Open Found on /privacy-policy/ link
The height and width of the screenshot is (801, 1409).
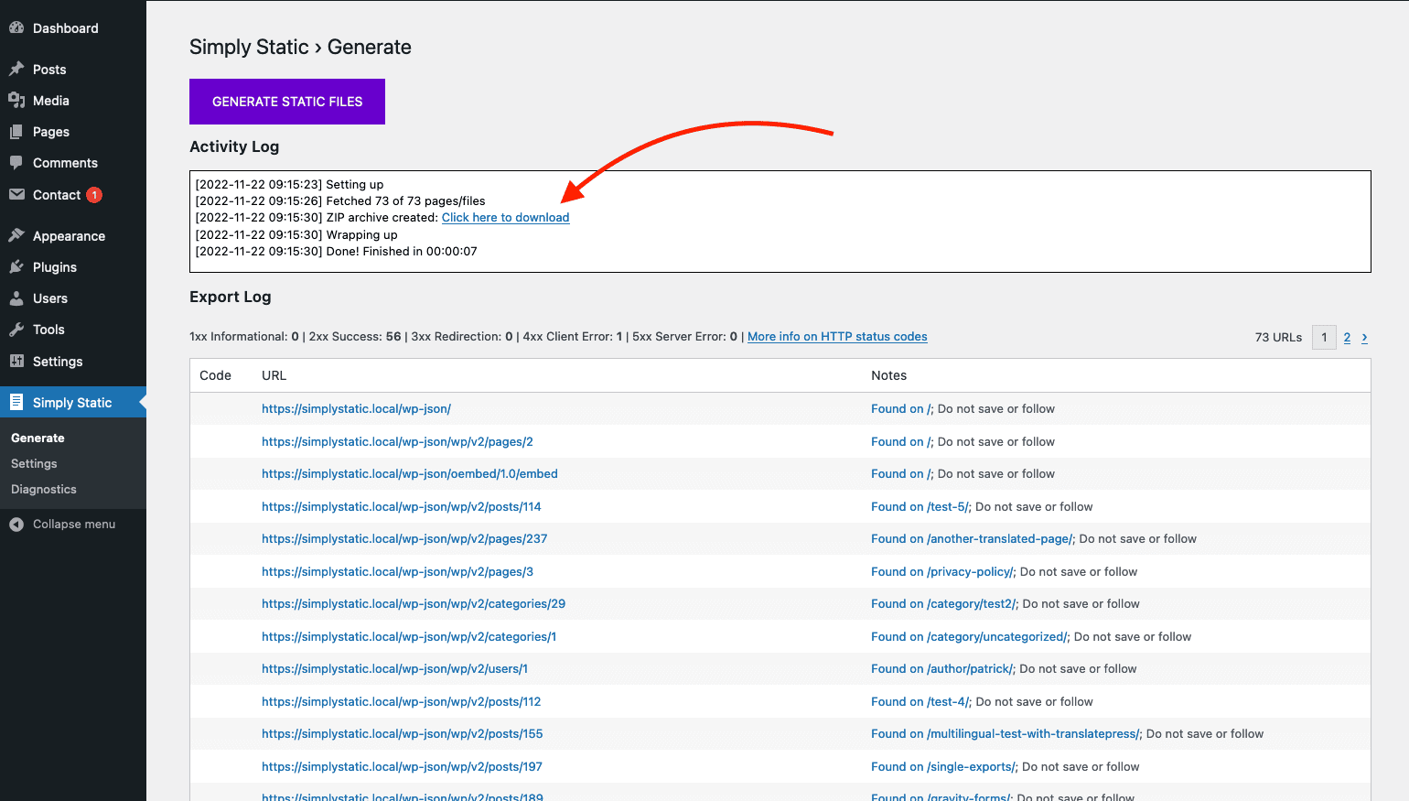pyautogui.click(x=942, y=572)
